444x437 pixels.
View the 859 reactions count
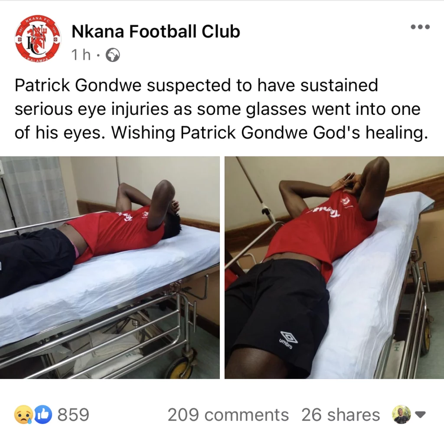[73, 415]
